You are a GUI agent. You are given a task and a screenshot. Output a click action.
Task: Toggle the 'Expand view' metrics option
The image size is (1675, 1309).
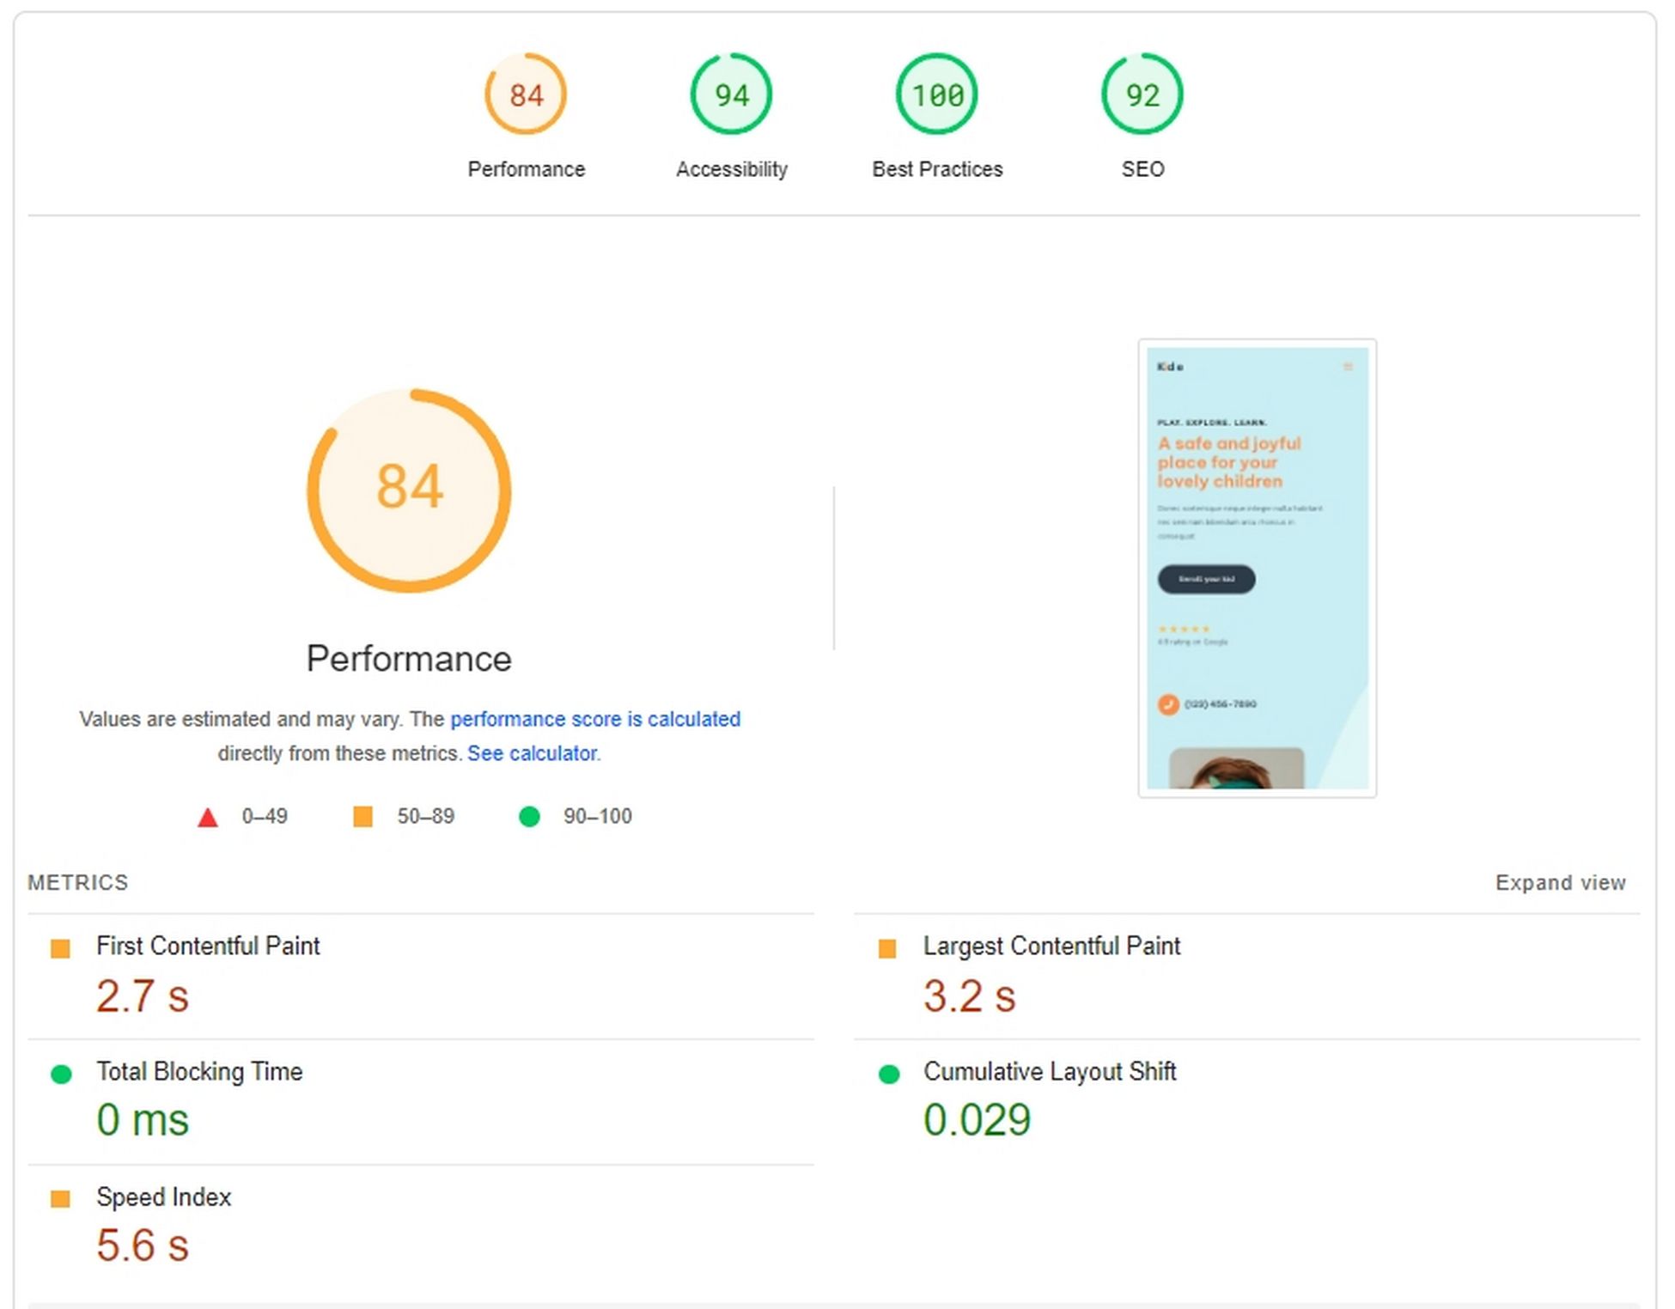(1560, 883)
